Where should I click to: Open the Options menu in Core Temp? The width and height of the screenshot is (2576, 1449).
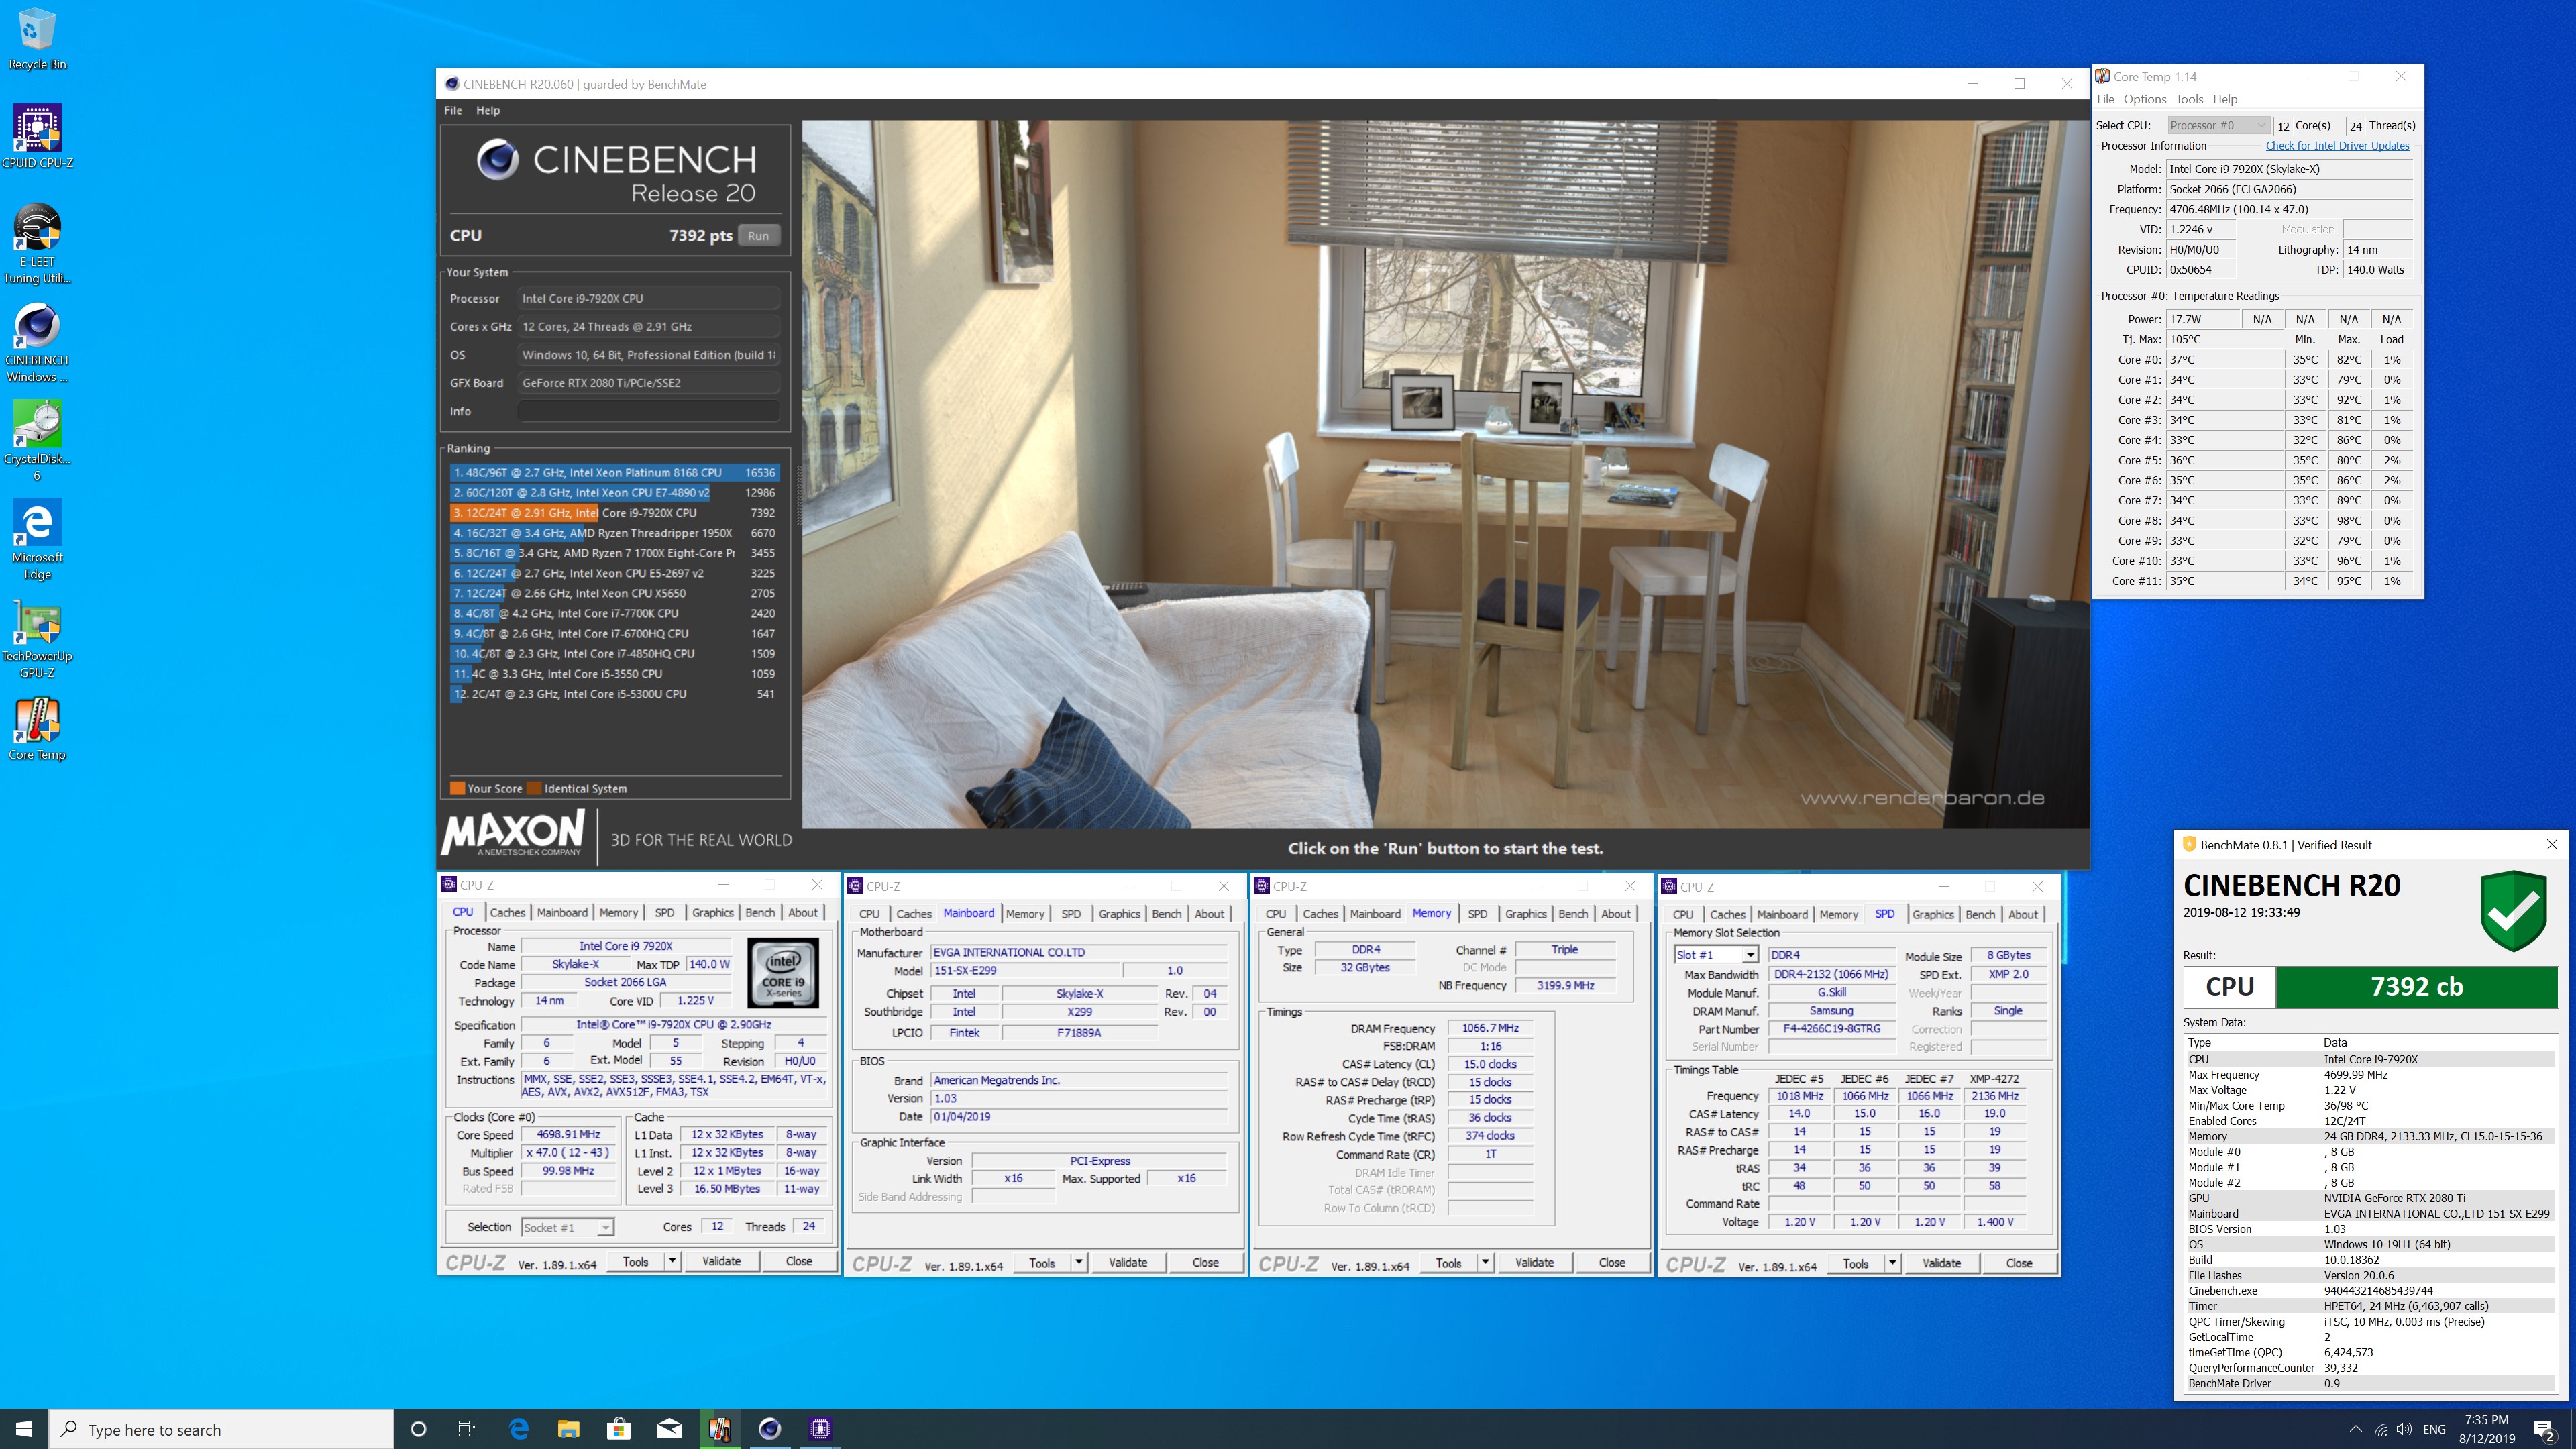click(2144, 99)
